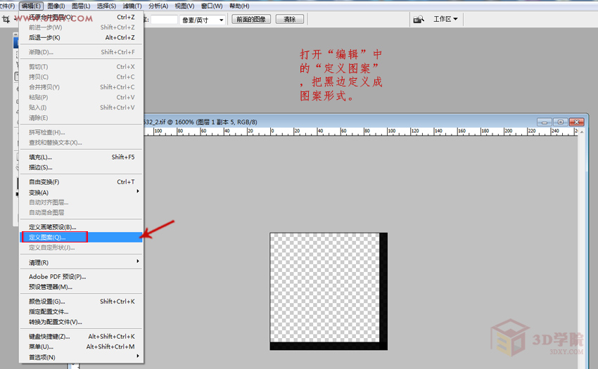598x369 pixels.
Task: Click the resolution input field
Action: [164, 20]
